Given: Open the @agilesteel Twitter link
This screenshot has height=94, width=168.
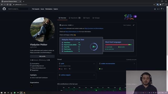Looking at the screenshot, I should (35, 70).
